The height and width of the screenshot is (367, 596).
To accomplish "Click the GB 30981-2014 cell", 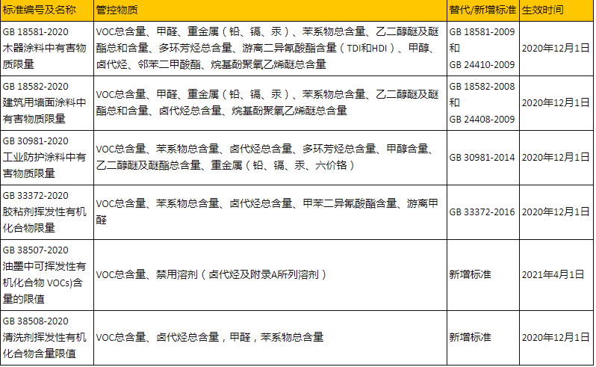I will [x=483, y=158].
